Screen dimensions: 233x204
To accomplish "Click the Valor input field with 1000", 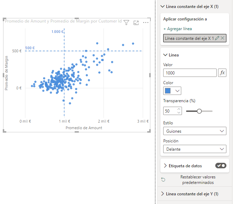I will coord(190,73).
